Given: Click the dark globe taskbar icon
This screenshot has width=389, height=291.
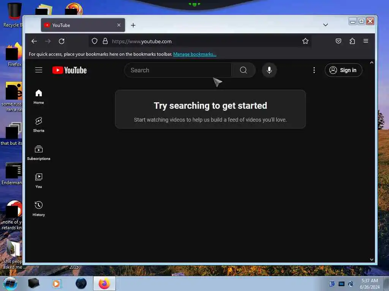Looking at the screenshot, I should tap(81, 283).
